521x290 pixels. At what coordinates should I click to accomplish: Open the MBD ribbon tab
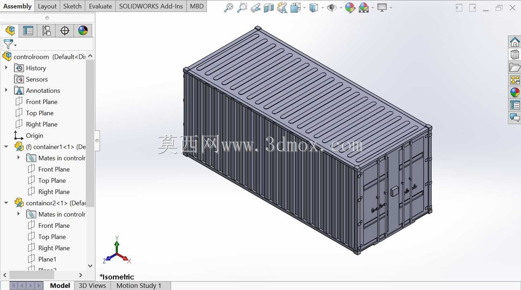[x=197, y=6]
